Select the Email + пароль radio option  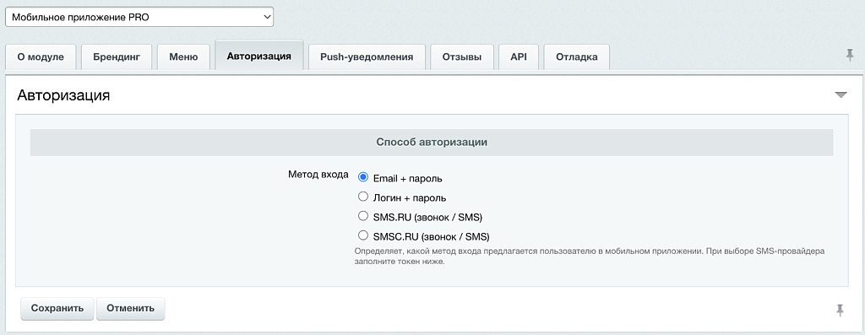click(363, 177)
